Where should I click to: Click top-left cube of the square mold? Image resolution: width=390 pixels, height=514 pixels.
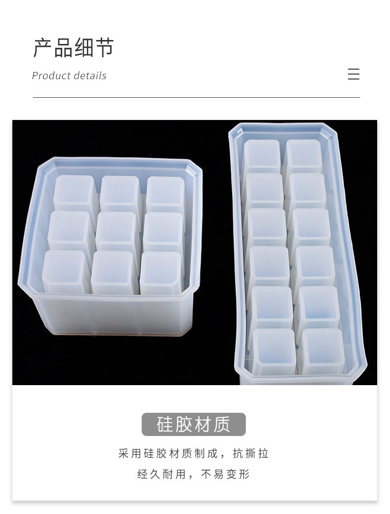[75, 194]
